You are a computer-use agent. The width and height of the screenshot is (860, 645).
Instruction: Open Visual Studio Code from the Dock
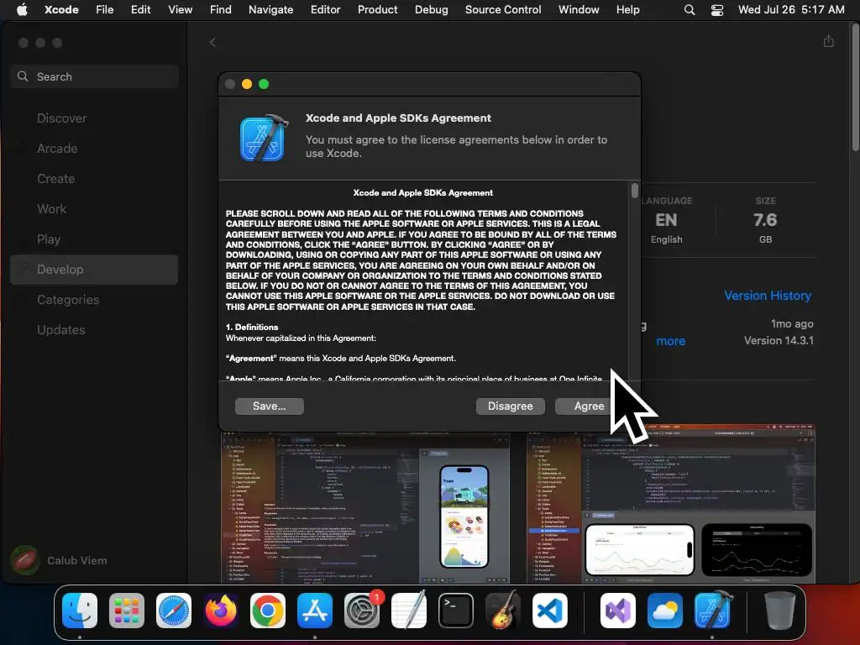[x=550, y=611]
